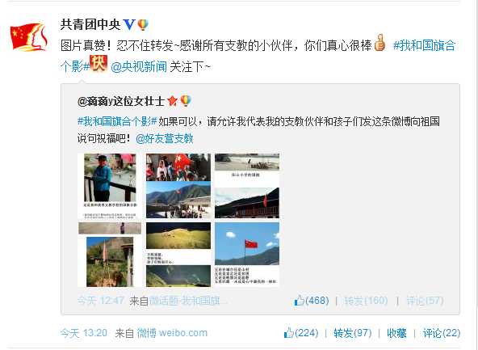Screen dimensions: 478x350
Task: Like the reposted post thumbs-up (468)
Action: [x=312, y=301]
